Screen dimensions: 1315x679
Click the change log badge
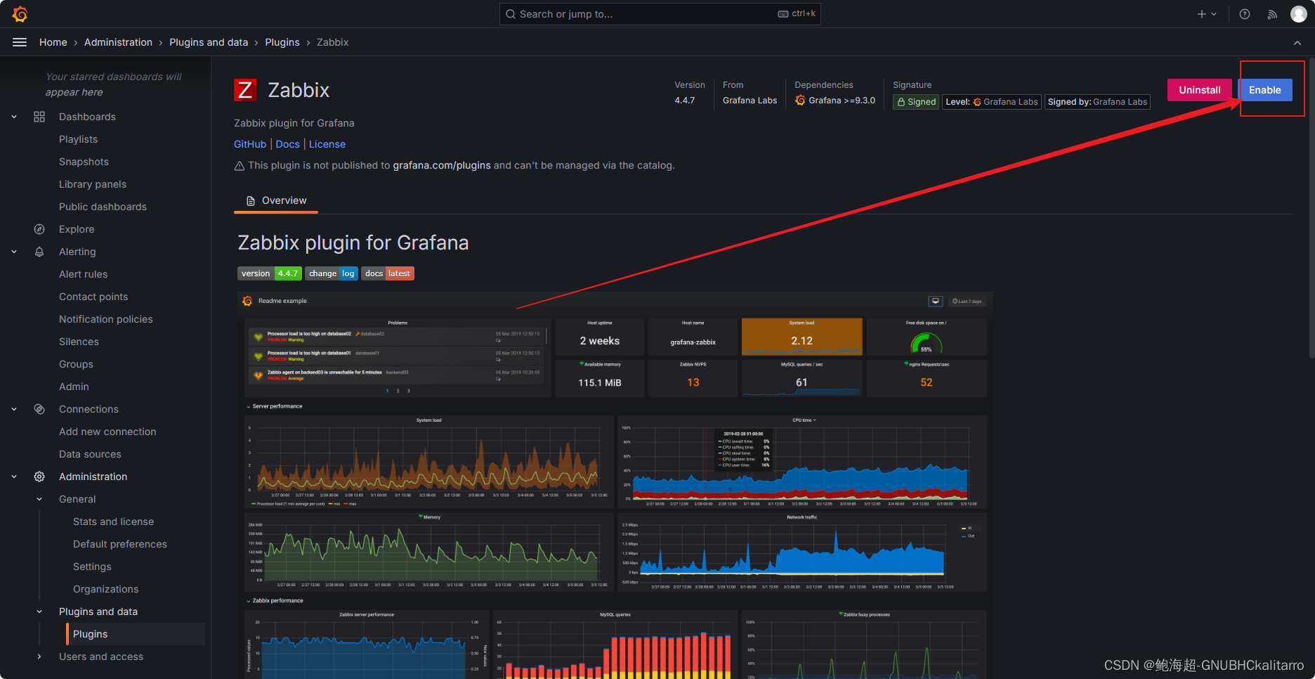tap(332, 273)
